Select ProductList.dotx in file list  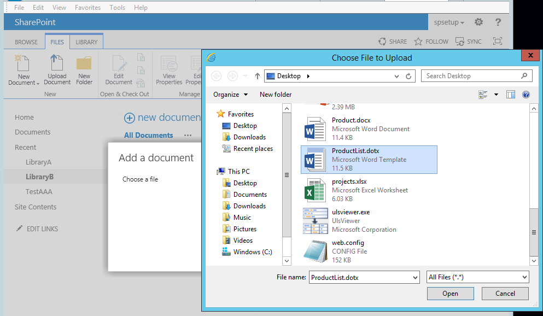tap(369, 160)
